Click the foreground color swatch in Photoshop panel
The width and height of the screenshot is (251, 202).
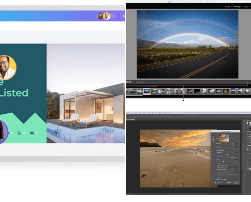(x=248, y=123)
